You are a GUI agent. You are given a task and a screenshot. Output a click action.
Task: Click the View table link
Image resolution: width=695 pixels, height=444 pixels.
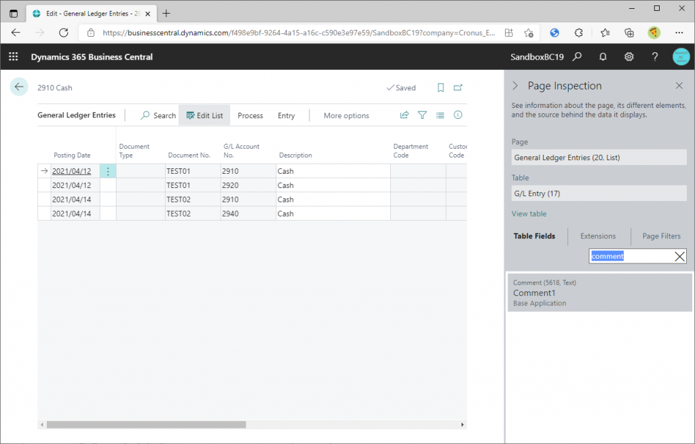[529, 213]
